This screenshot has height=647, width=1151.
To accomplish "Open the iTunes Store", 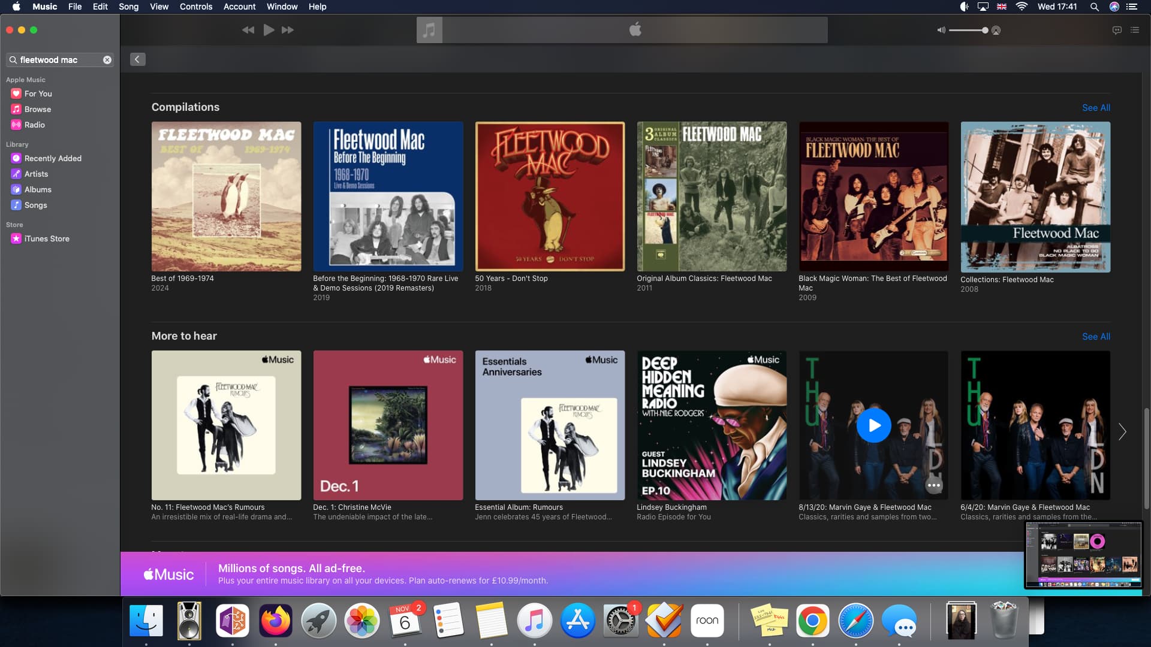I will [47, 238].
